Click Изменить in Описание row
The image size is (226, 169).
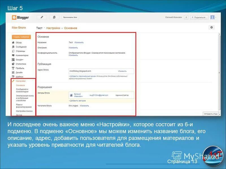73,48
